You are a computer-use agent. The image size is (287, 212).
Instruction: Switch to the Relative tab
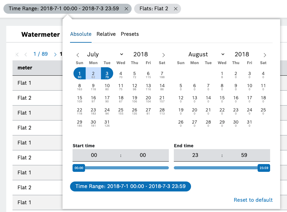tap(106, 34)
